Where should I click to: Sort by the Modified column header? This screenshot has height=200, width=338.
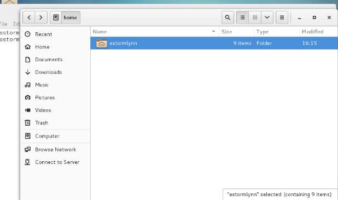pyautogui.click(x=318, y=32)
